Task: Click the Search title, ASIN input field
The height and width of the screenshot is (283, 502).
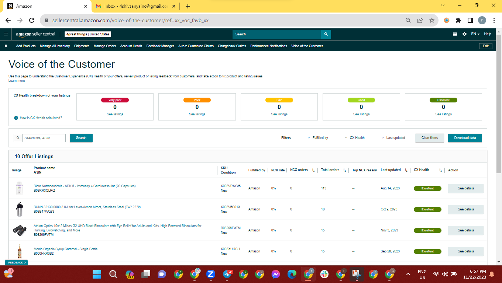Action: tap(44, 138)
